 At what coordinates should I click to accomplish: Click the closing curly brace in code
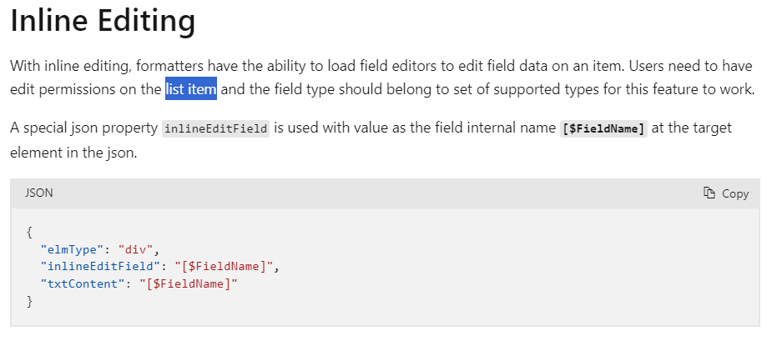pos(29,302)
